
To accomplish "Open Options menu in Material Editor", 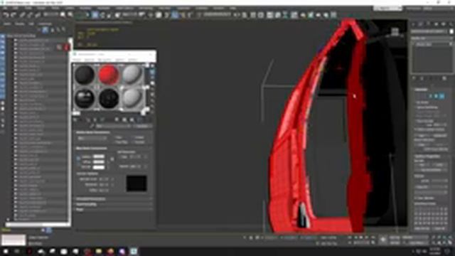I will (120, 60).
